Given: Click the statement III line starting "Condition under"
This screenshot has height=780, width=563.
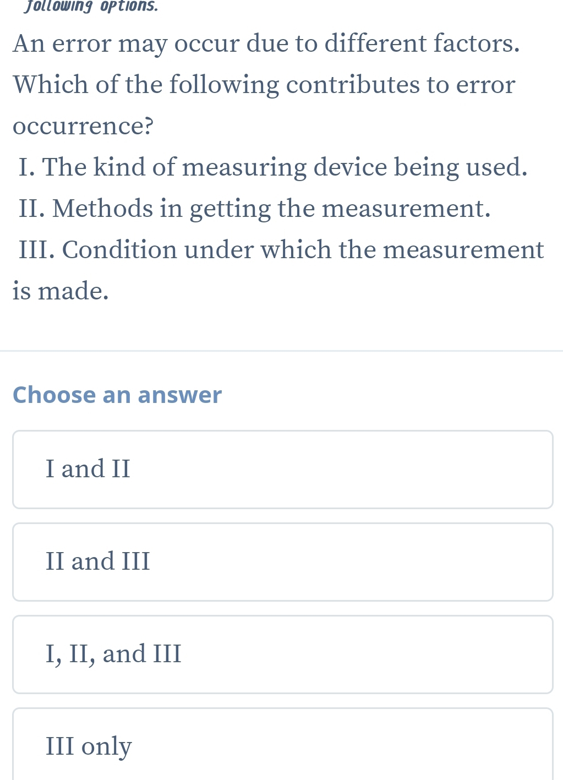Looking at the screenshot, I should point(281,249).
